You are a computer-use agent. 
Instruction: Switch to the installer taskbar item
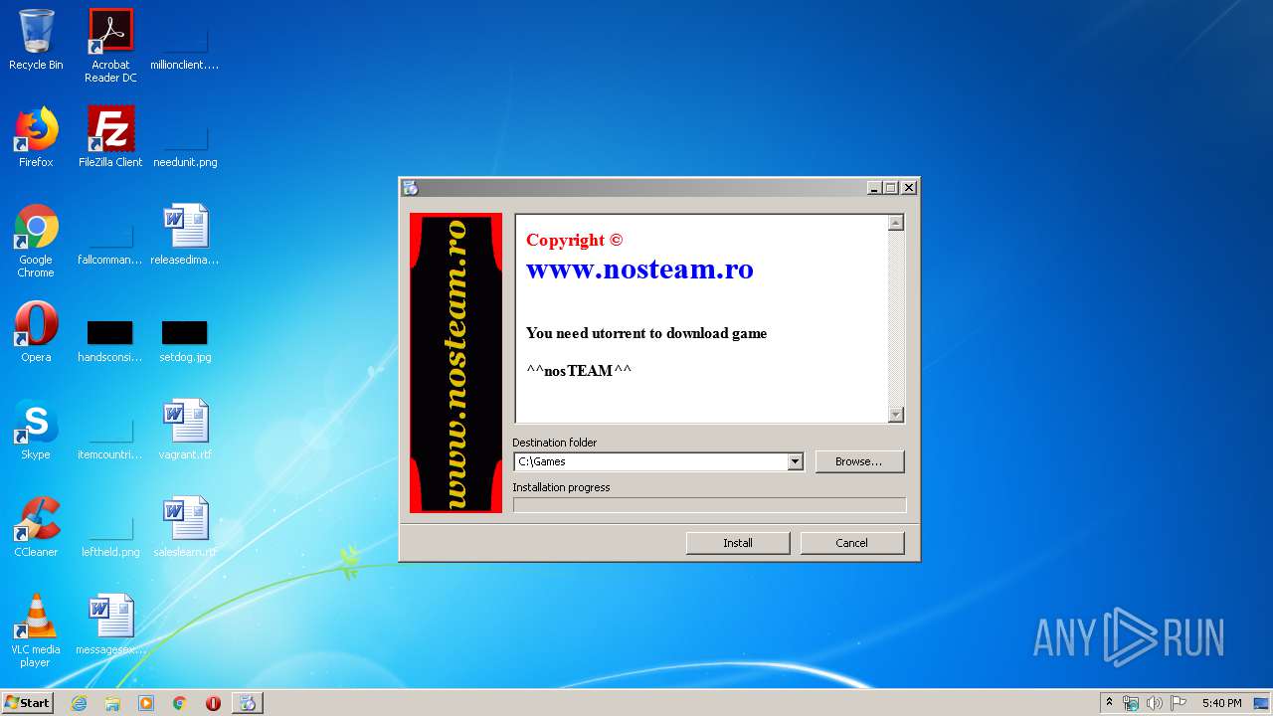(x=248, y=703)
